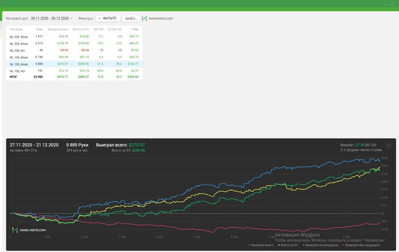The width and height of the screenshot is (399, 252).
Task: Open the graph settings gear icon
Action: point(389,145)
